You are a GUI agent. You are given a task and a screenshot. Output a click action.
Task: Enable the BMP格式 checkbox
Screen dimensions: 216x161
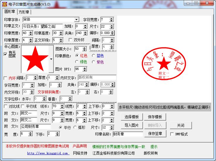(172, 134)
